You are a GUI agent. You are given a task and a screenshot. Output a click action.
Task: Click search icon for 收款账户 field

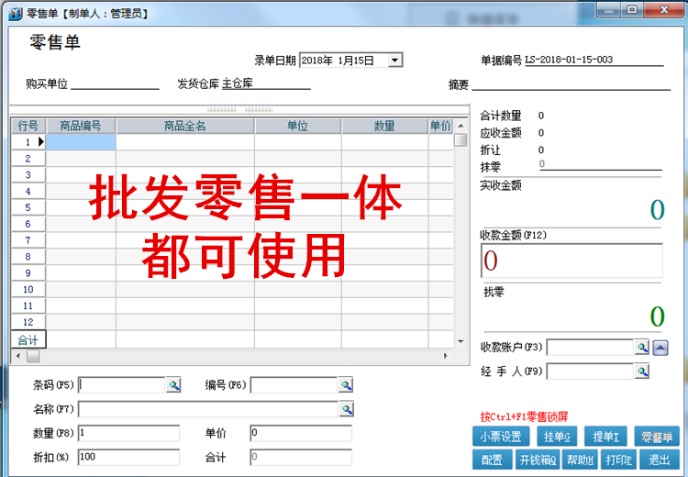coord(642,348)
